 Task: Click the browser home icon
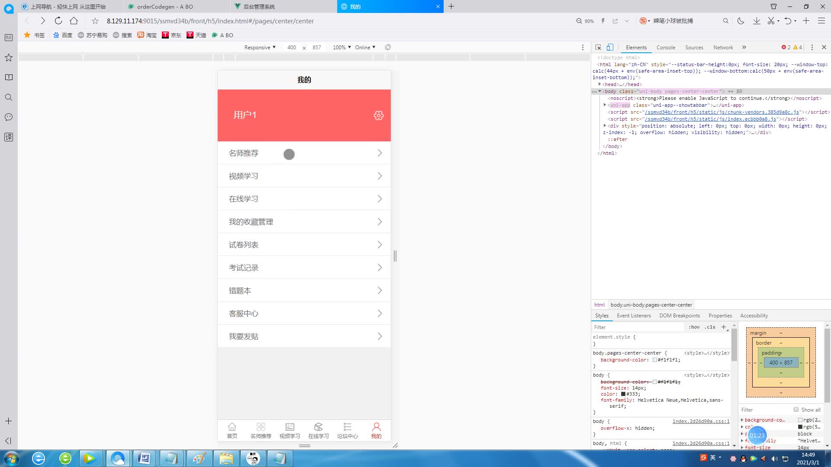tap(74, 21)
